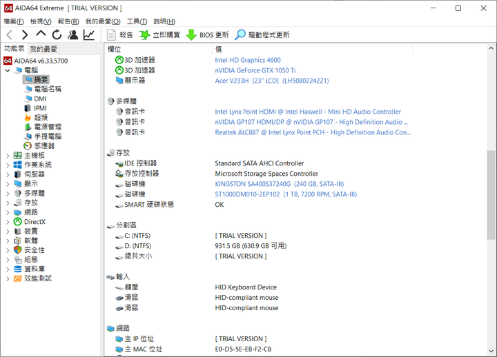Go forward with the right arrow toolbar icon

25,35
